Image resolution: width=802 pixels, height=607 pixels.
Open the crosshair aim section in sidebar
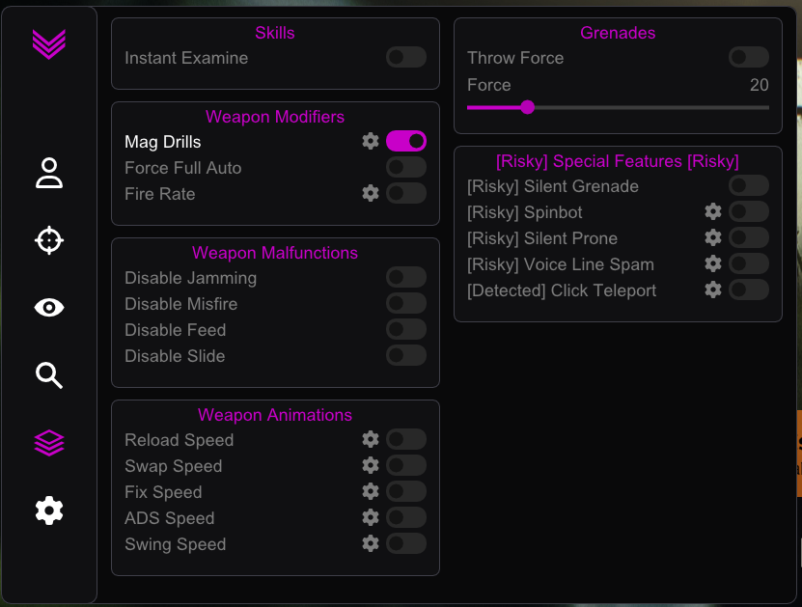(49, 240)
